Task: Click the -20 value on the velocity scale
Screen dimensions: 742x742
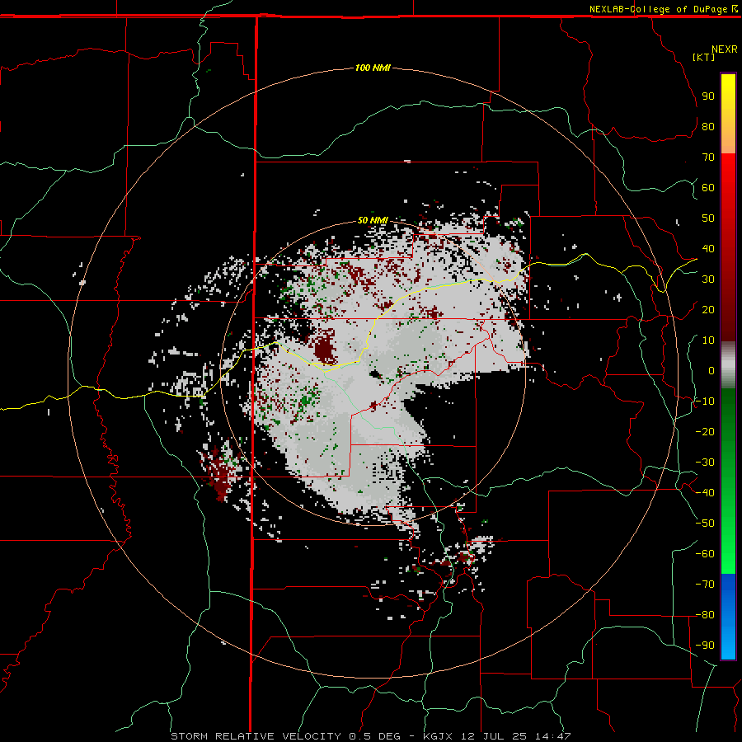Action: tap(705, 432)
